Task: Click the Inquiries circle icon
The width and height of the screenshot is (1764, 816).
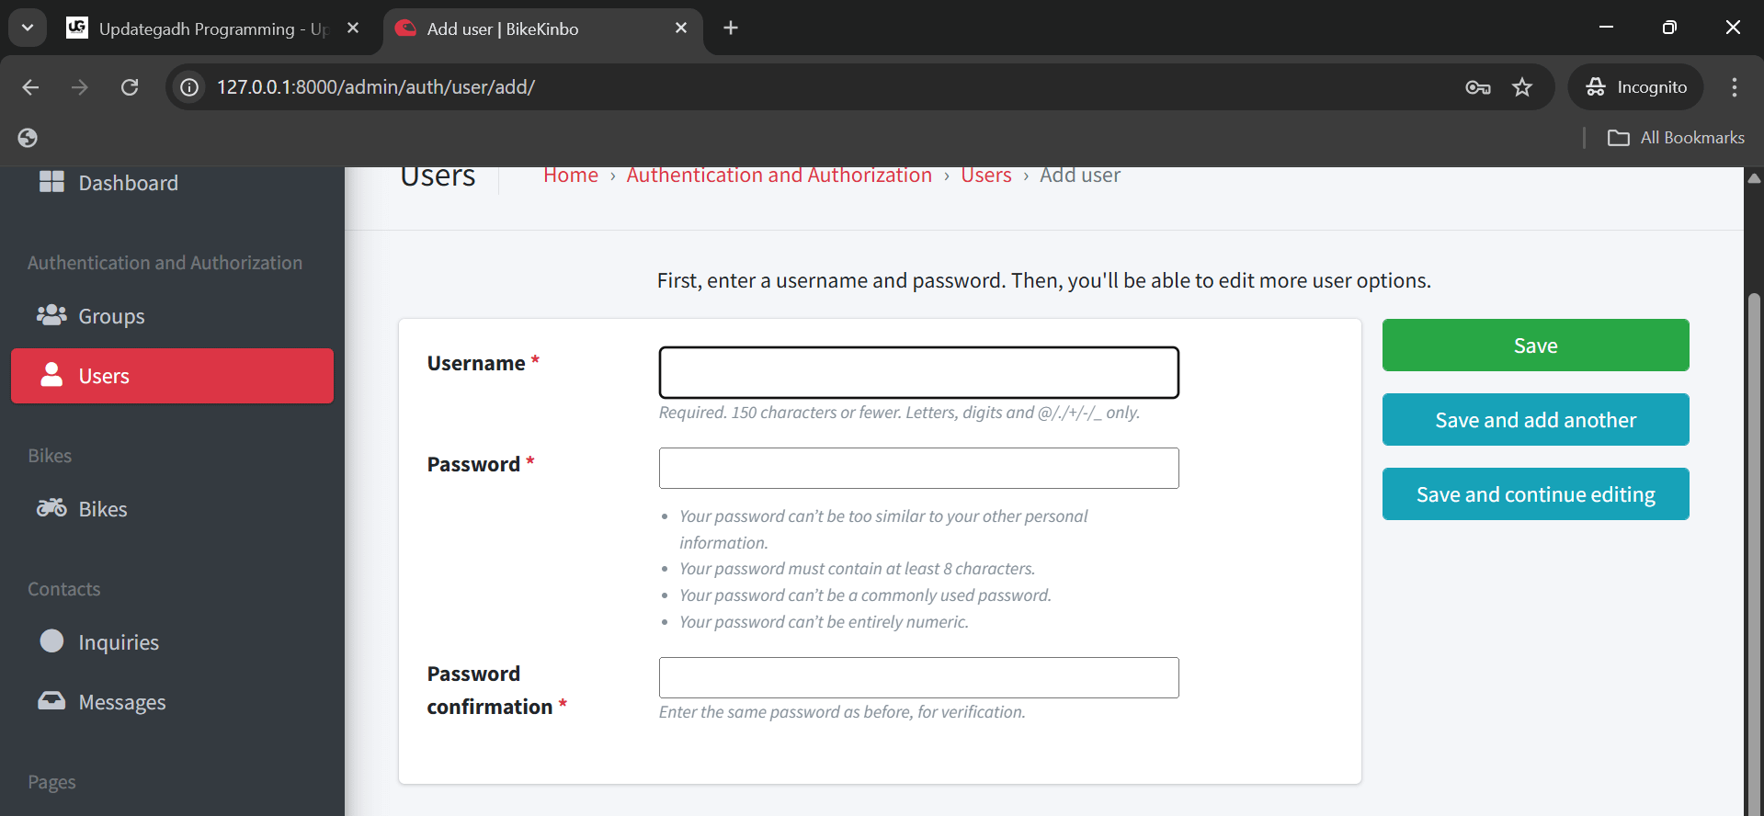Action: coord(52,641)
